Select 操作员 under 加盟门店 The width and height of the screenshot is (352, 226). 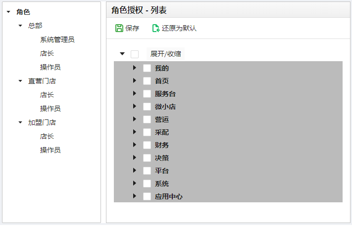point(50,150)
